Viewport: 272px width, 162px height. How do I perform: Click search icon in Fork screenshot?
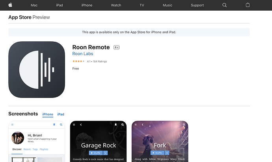pos(184,125)
